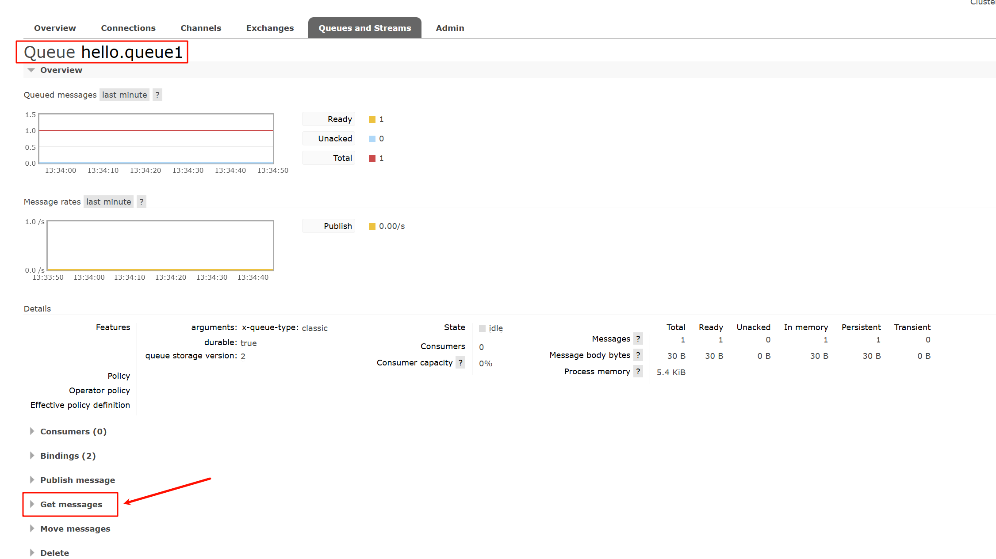Expand the Consumers (0) section
This screenshot has height=559, width=996.
(73, 431)
